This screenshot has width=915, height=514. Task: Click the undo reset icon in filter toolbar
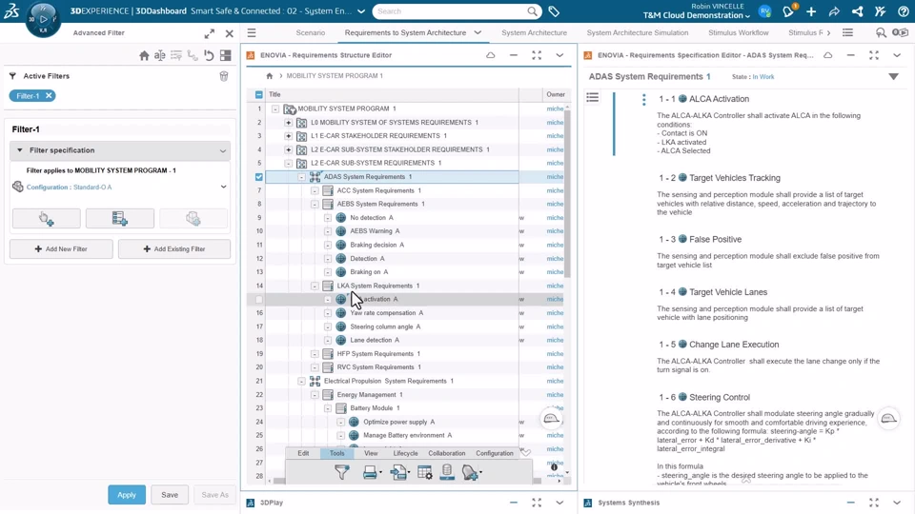coord(209,55)
